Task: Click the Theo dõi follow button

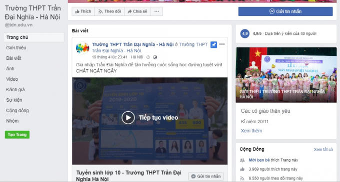Action: tap(109, 11)
